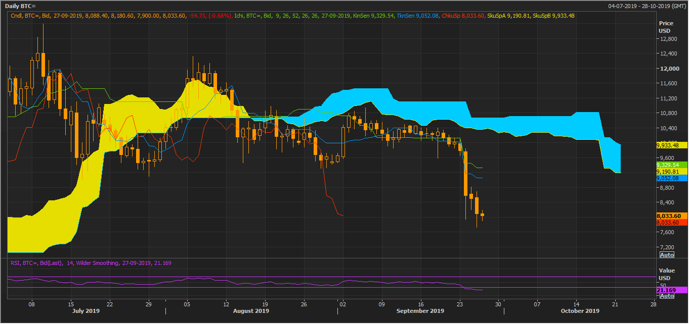Click the "September 2019" month label
The width and height of the screenshot is (689, 324).
tap(420, 311)
